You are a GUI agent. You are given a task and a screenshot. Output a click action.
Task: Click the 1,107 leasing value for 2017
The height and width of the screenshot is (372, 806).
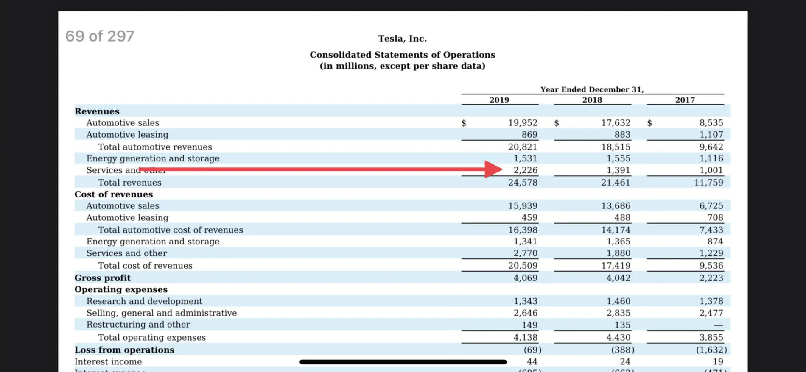(x=711, y=134)
